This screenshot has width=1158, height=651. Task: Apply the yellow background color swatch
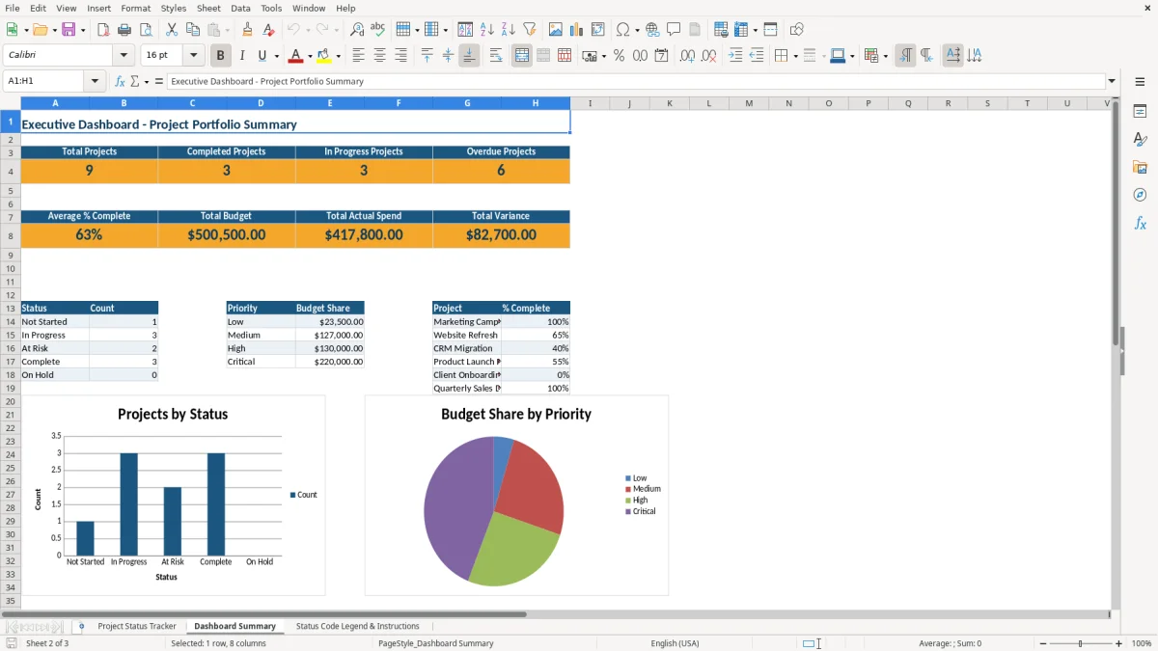(324, 56)
